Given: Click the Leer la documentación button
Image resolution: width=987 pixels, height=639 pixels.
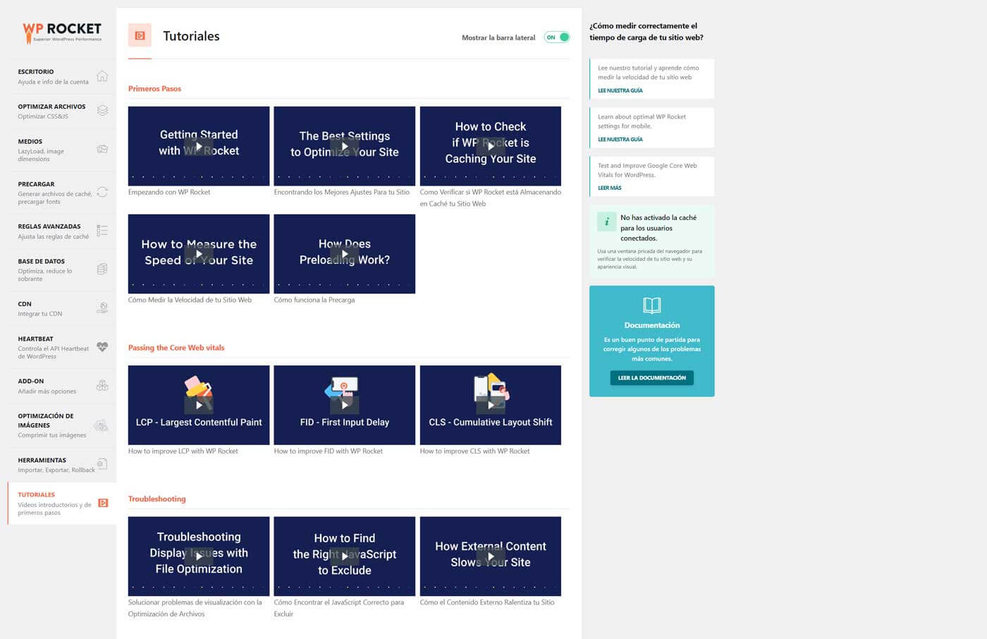Looking at the screenshot, I should (652, 378).
